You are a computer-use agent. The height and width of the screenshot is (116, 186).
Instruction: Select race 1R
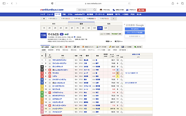pyautogui.click(x=44, y=28)
